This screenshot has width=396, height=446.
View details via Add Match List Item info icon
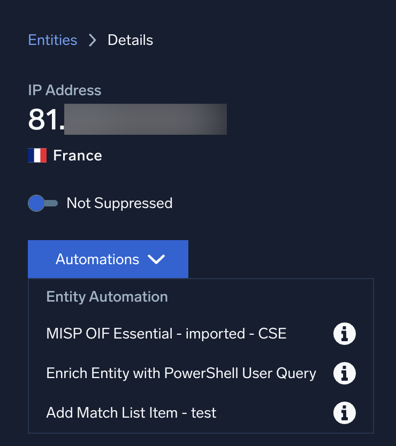pos(344,413)
